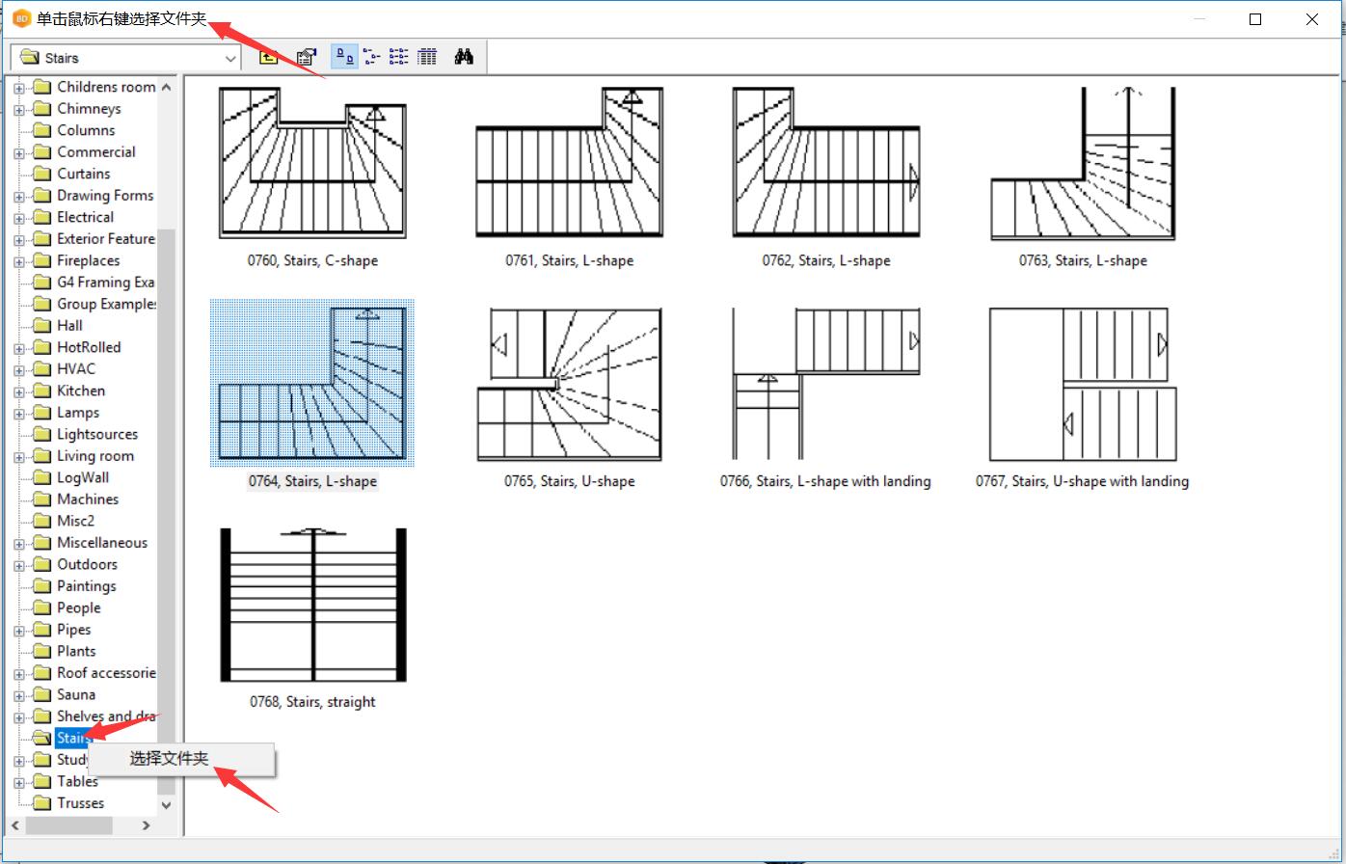This screenshot has height=864, width=1346.
Task: Select the Hall folder
Action: (x=69, y=325)
